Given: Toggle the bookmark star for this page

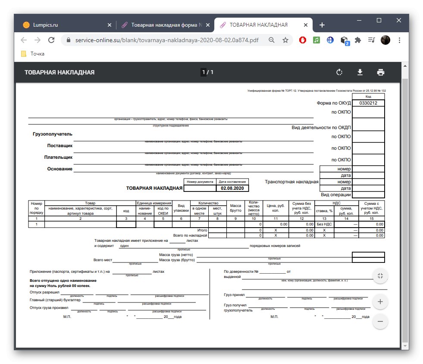Looking at the screenshot, I should point(285,40).
